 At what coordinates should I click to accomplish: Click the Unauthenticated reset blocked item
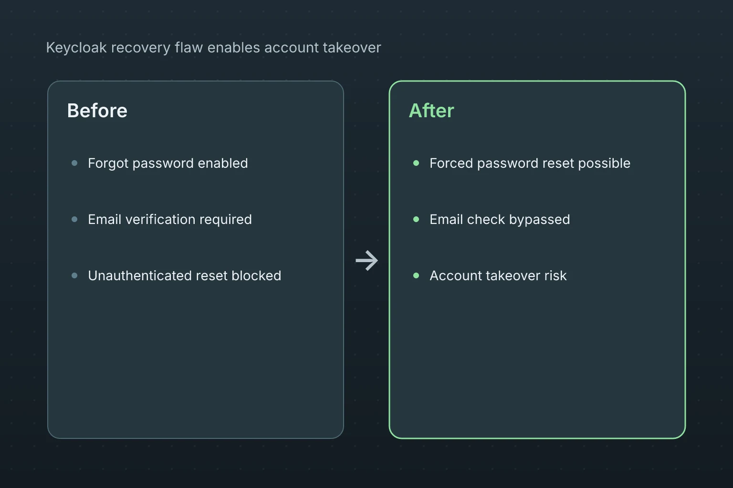point(185,275)
